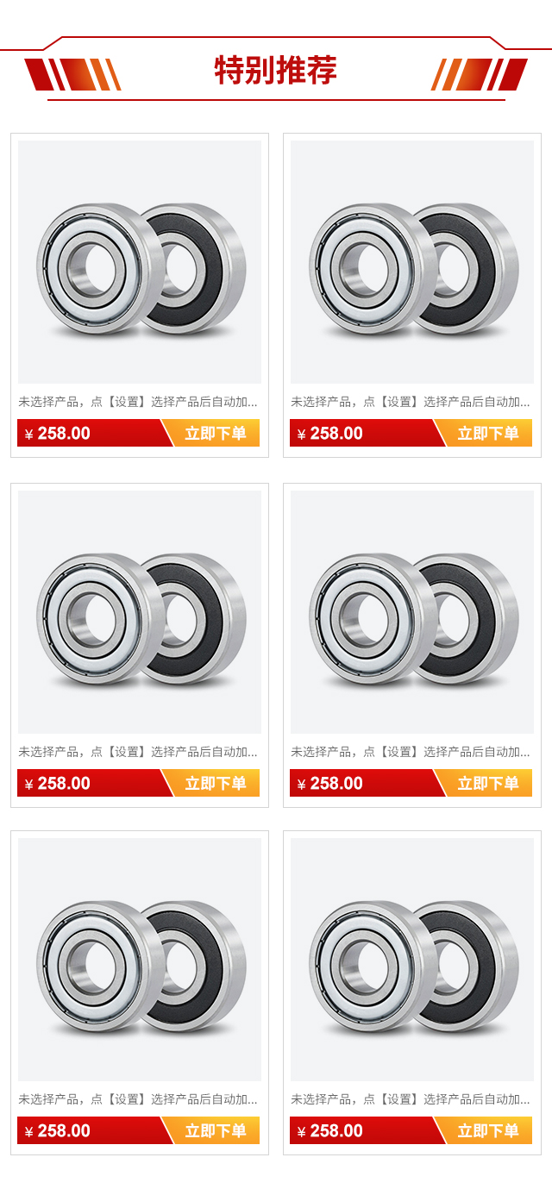Click 立即下单 on the fourth product card
552x1195 pixels.
[488, 783]
